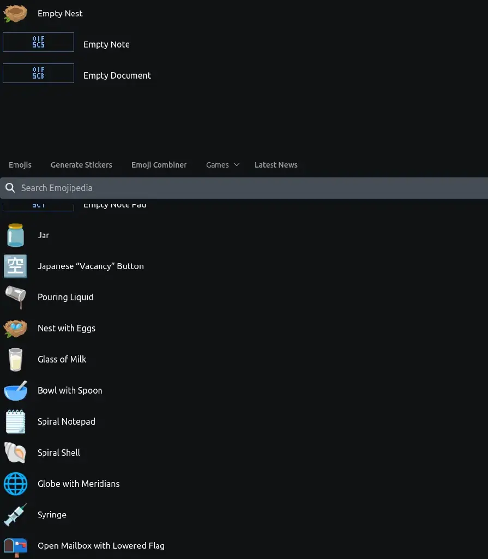Click the Bowl with Spoon emoji icon

[x=15, y=390]
